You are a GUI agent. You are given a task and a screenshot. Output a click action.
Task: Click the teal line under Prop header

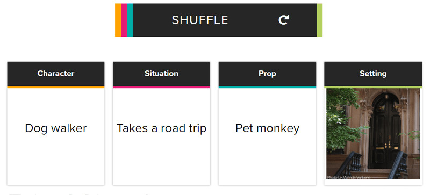pyautogui.click(x=267, y=87)
